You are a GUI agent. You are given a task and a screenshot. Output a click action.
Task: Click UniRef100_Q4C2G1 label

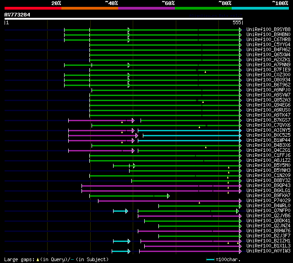click(x=268, y=150)
